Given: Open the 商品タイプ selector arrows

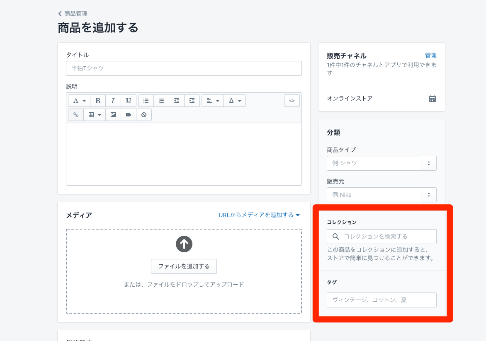Looking at the screenshot, I should tap(429, 163).
